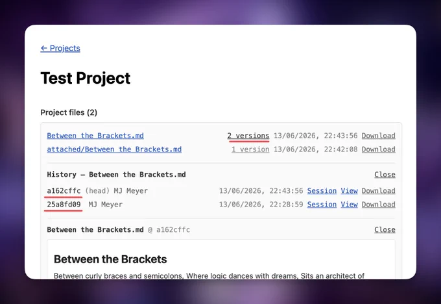
Task: Download Between the Brackets.md from 22:43:56 file row
Action: click(379, 136)
